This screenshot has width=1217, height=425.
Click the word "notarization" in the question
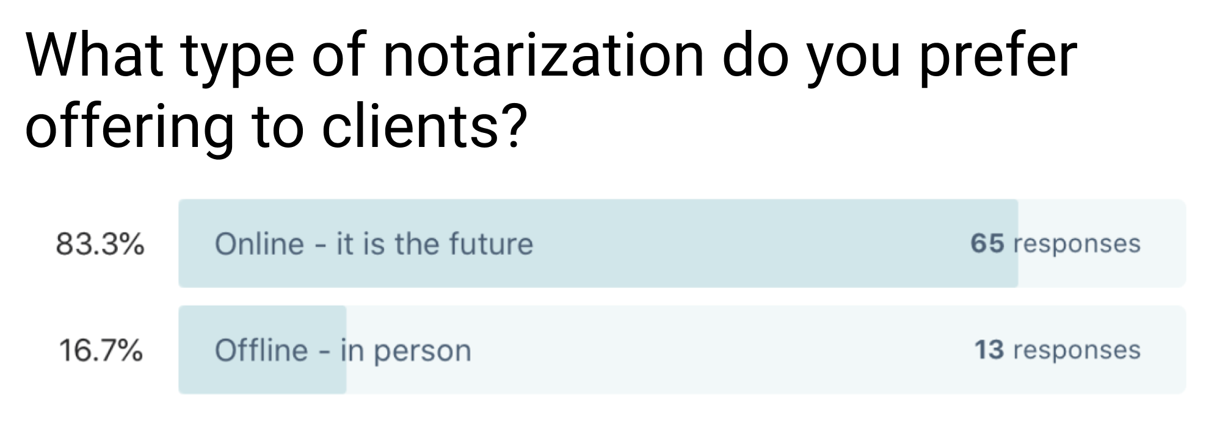pos(543,58)
